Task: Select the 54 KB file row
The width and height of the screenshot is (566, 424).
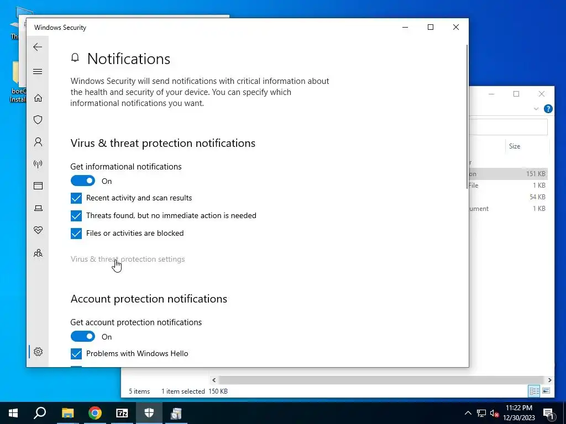Action: pos(509,197)
